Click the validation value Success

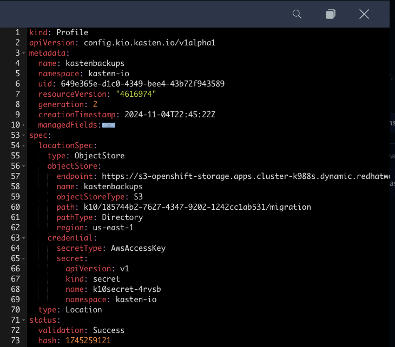109,330
